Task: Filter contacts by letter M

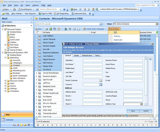Action: (x=100, y=125)
